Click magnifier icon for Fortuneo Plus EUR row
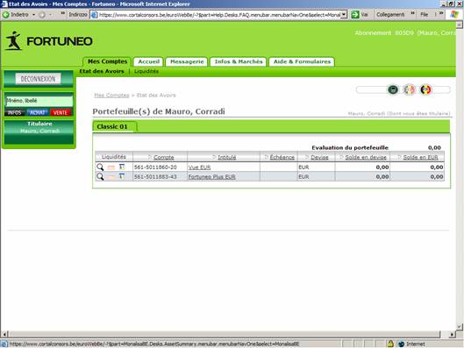Image resolution: width=464 pixels, height=348 pixels. coord(100,176)
